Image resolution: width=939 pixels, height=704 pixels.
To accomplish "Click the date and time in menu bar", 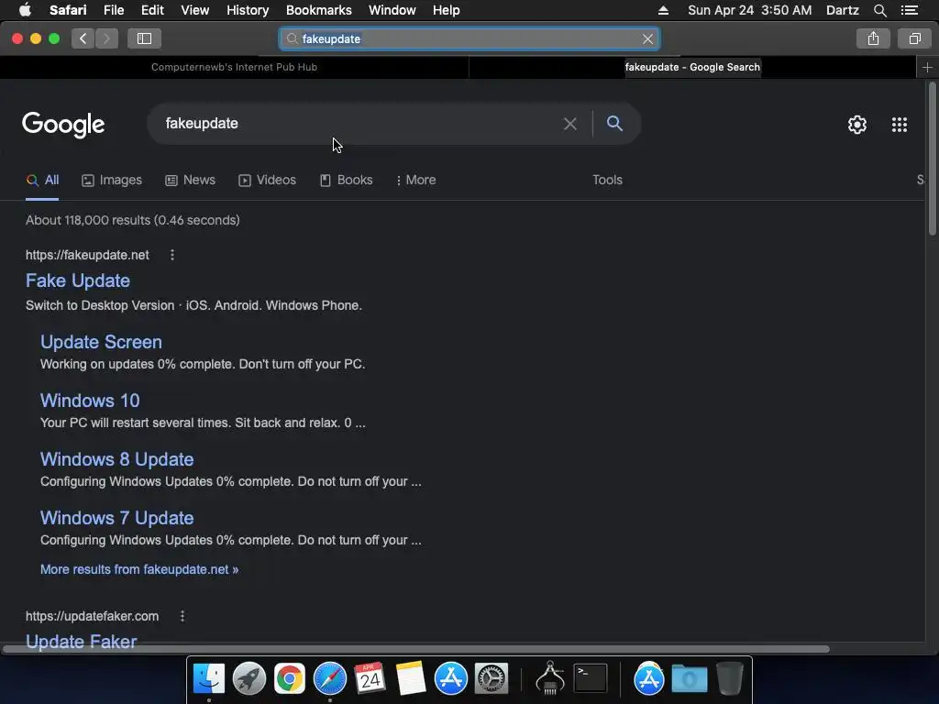I will pos(750,10).
